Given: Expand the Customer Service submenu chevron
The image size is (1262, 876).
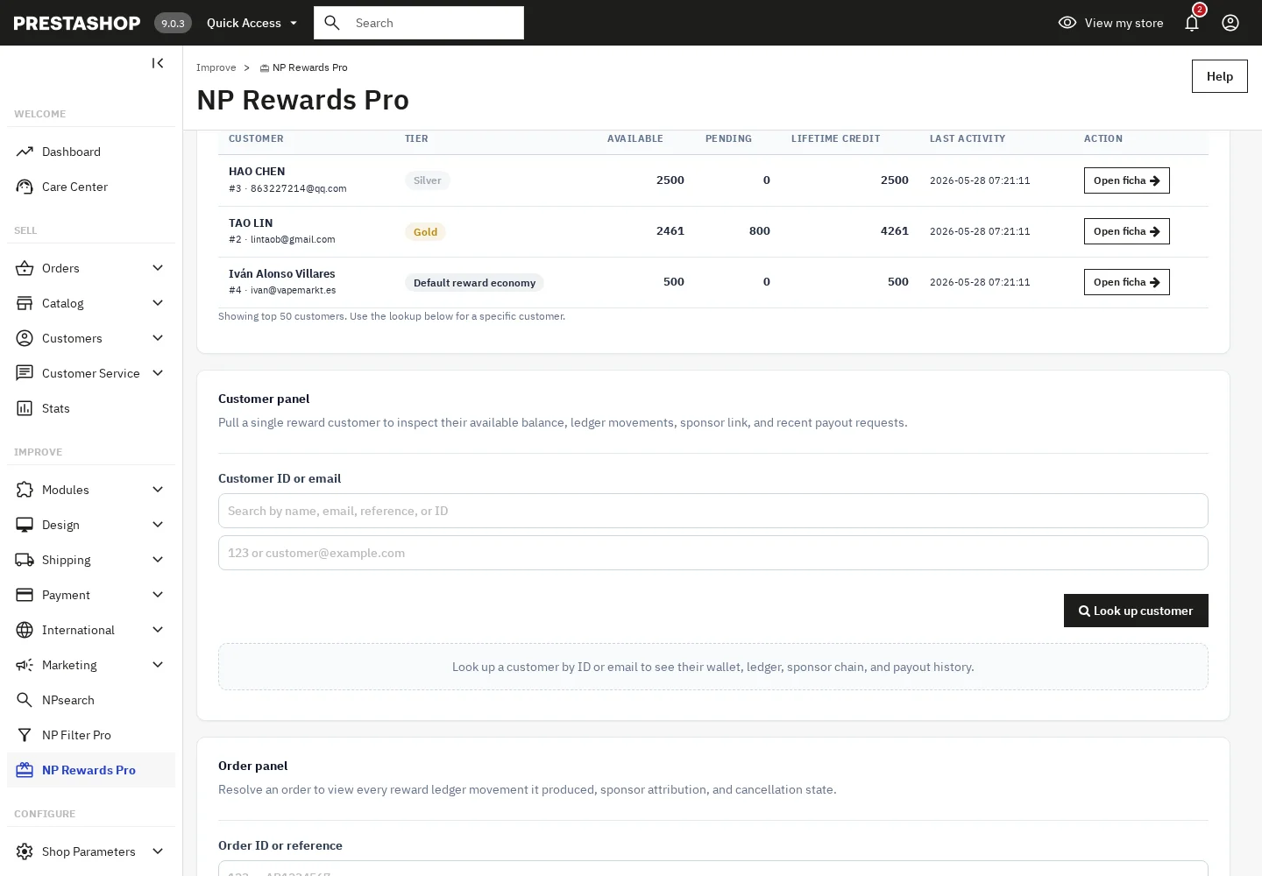Looking at the screenshot, I should point(158,373).
